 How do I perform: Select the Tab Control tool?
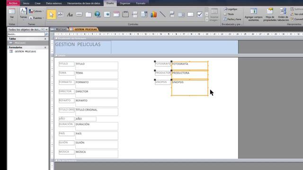(x=89, y=15)
